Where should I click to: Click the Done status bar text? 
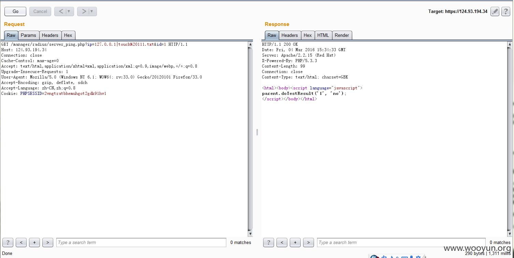pos(7,253)
